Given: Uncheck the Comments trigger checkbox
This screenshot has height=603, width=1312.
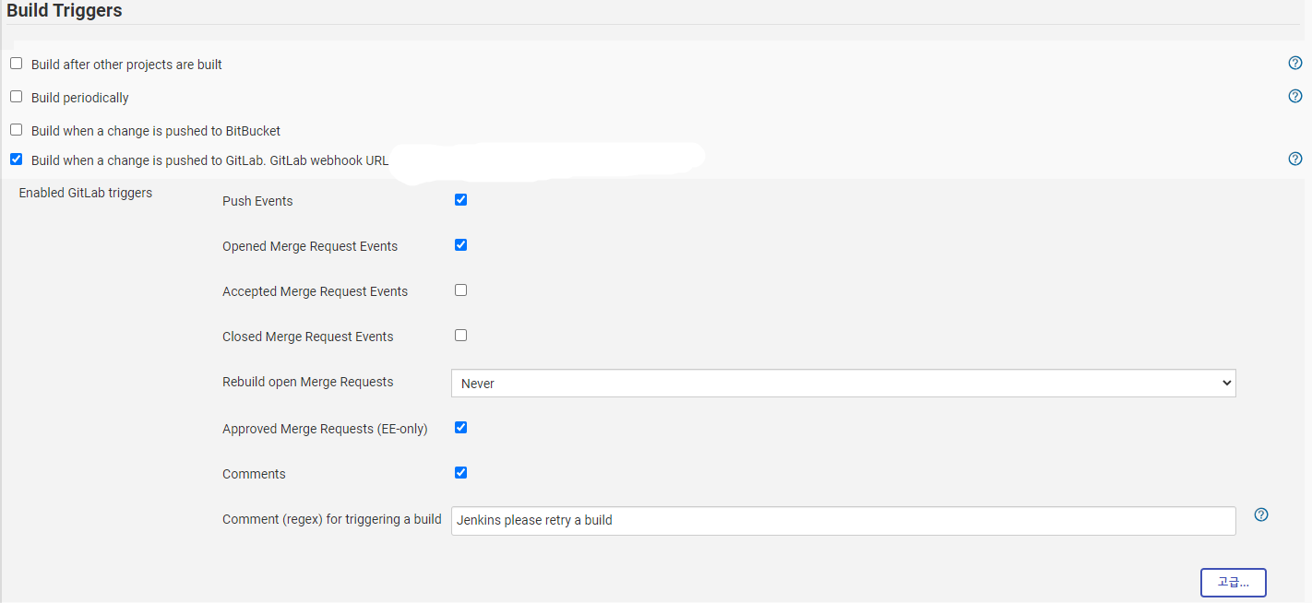Looking at the screenshot, I should click(461, 472).
